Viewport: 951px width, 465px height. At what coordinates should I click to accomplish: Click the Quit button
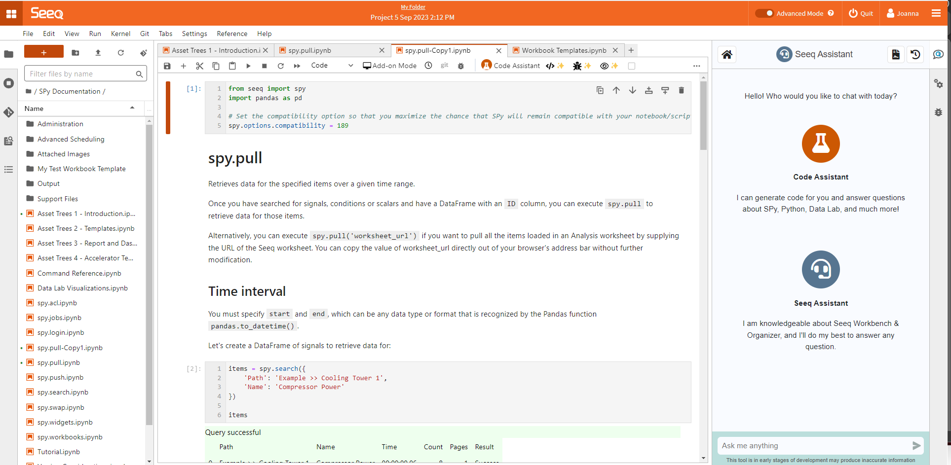pos(861,13)
